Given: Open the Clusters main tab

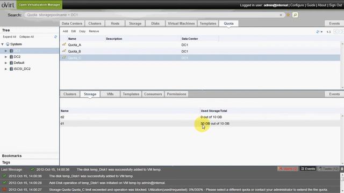Looking at the screenshot, I should click(95, 24).
